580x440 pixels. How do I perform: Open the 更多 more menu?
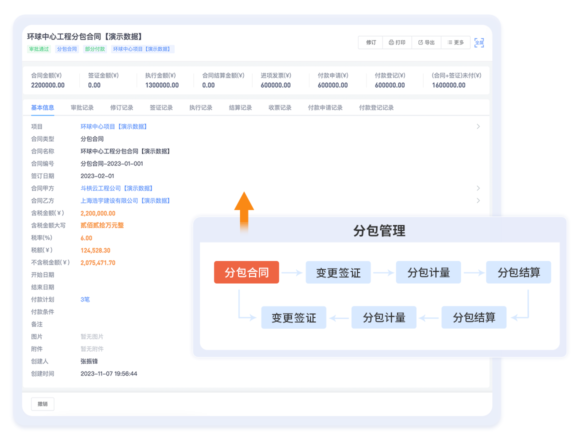click(455, 42)
